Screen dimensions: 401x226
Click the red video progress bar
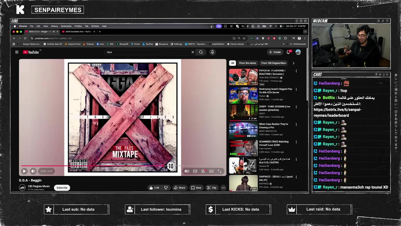point(93,165)
